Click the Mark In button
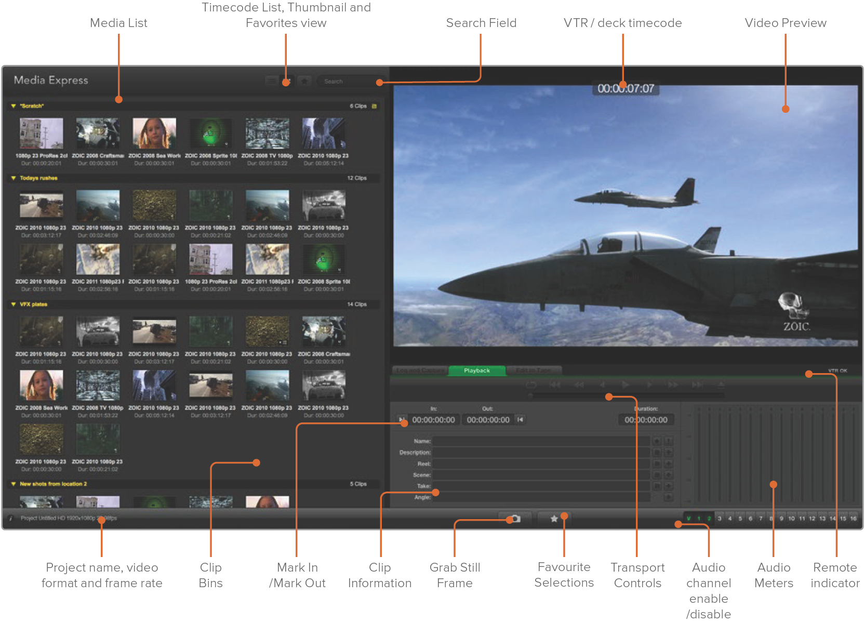 pos(401,420)
